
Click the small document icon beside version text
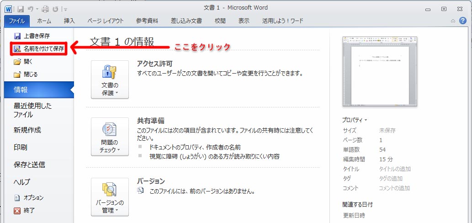click(x=140, y=191)
